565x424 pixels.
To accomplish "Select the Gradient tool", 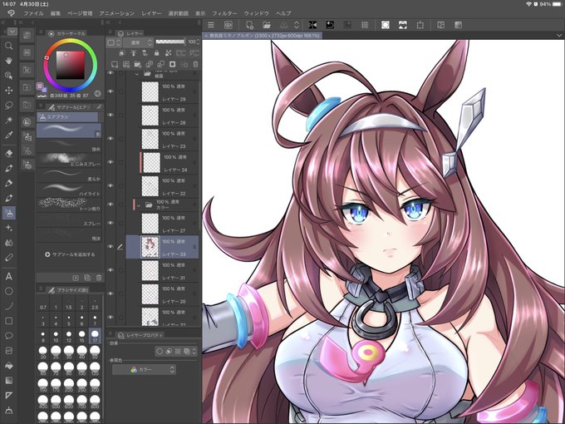I will [9, 381].
